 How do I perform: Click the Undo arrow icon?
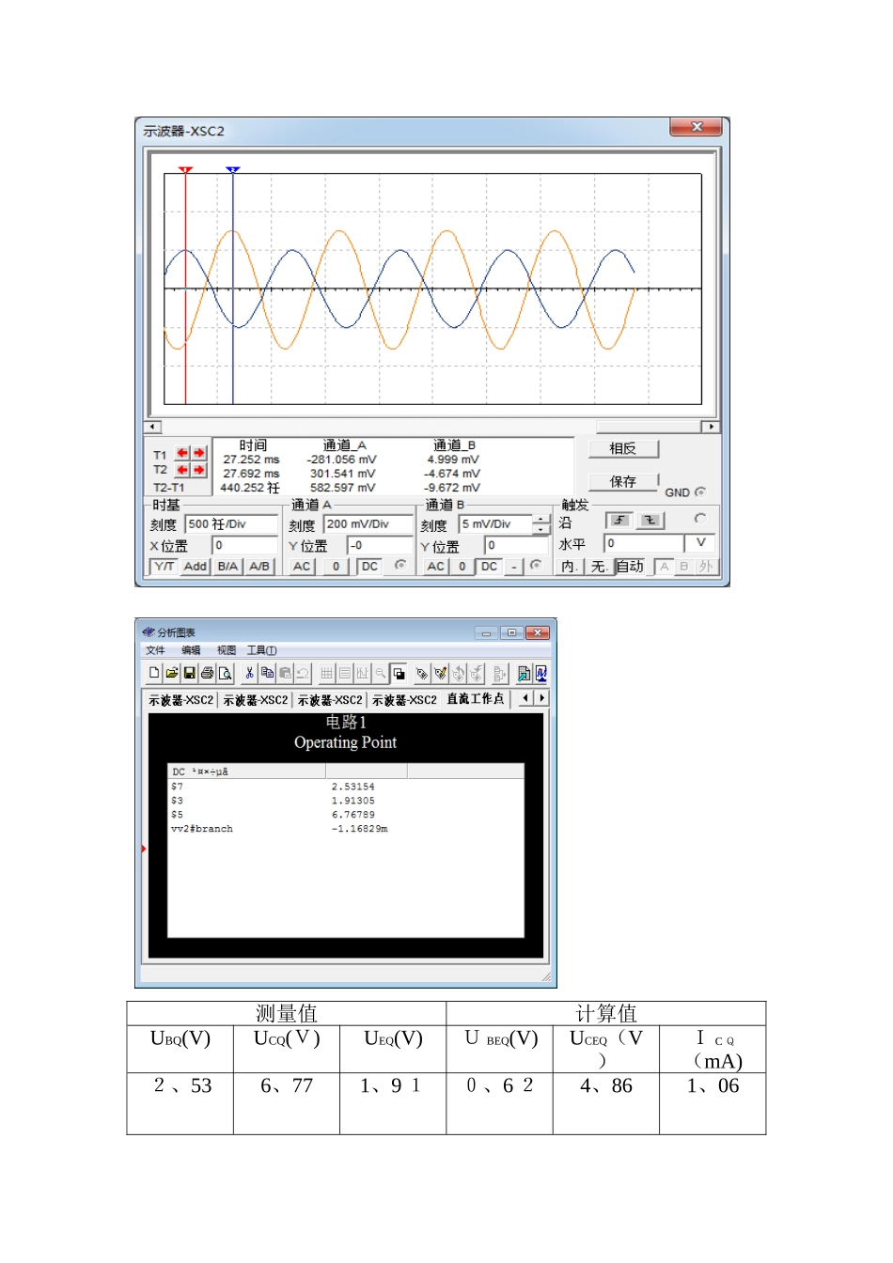tap(303, 673)
